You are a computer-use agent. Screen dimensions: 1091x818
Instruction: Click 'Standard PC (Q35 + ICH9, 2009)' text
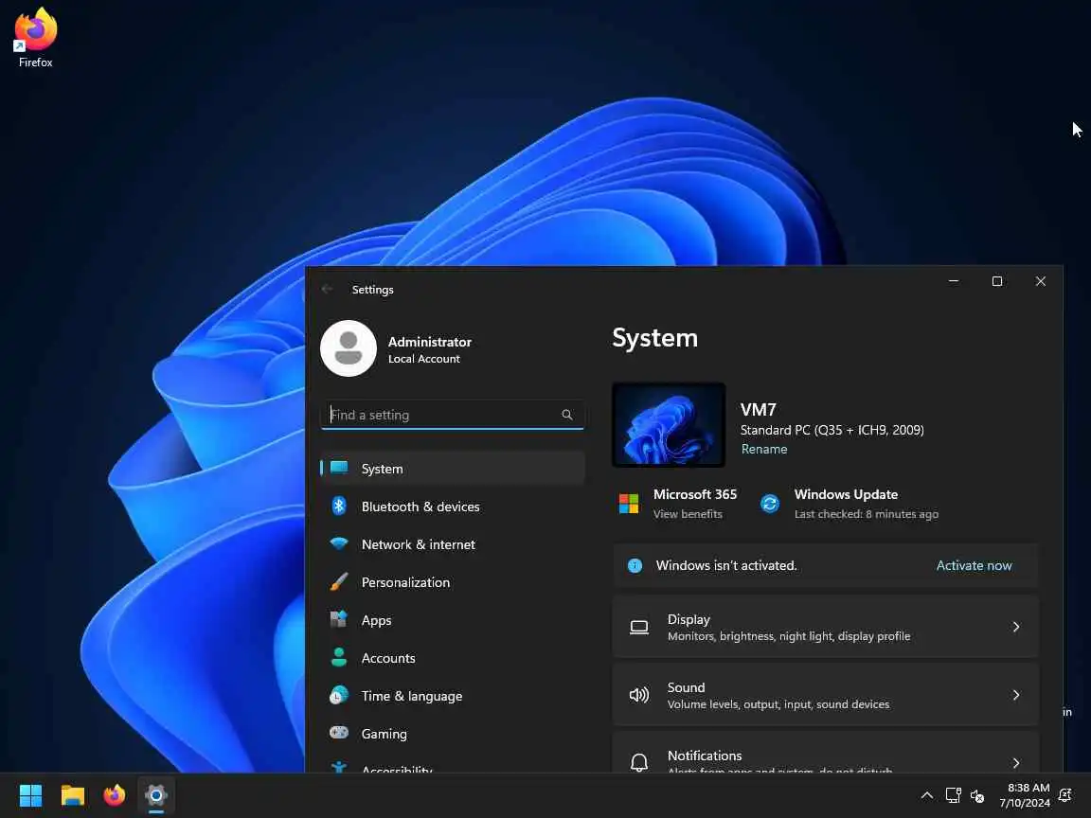point(832,430)
